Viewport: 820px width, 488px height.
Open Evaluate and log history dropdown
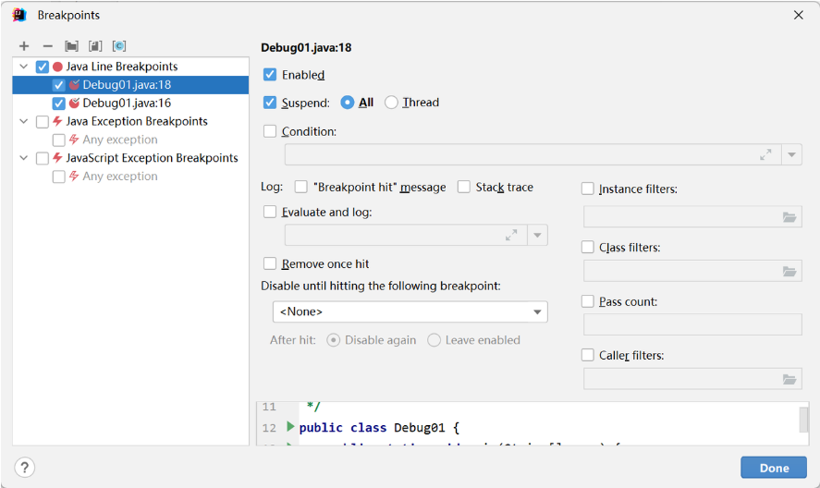538,236
